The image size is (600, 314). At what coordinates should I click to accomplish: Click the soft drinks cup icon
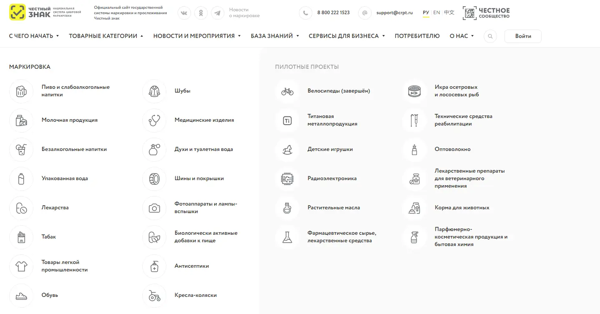click(21, 150)
